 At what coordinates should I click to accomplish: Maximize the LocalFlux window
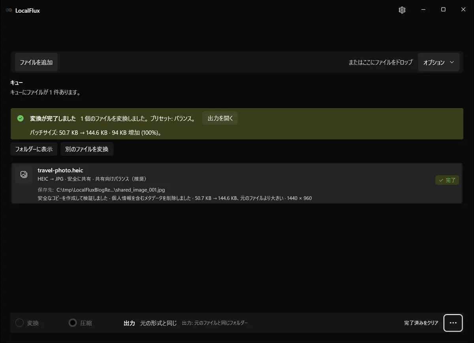(443, 10)
